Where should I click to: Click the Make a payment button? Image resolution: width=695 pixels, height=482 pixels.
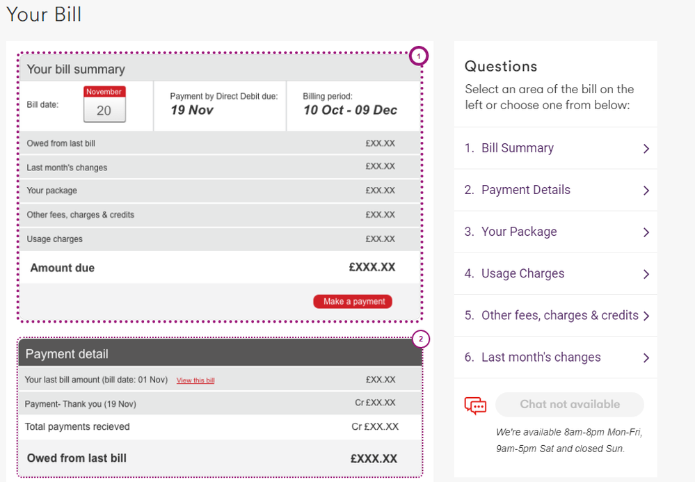353,301
